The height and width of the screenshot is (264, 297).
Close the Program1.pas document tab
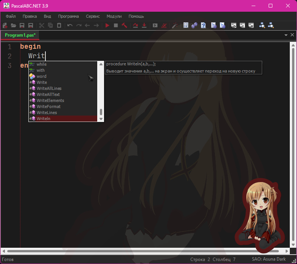(x=292, y=35)
